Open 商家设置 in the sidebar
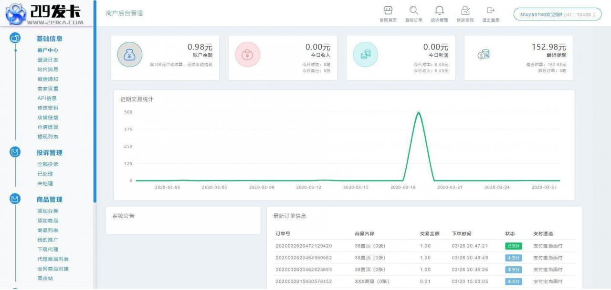 tap(48, 89)
